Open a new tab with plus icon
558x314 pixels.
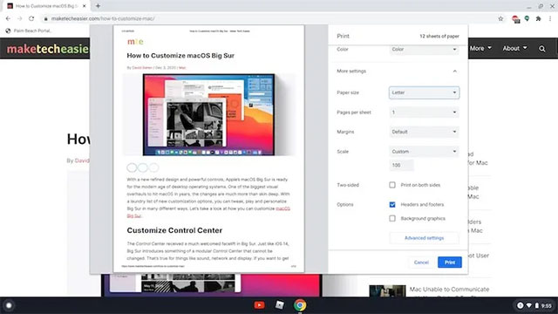point(98,6)
